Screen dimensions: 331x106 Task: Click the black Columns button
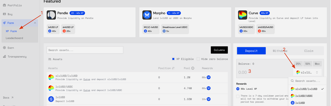coord(219,50)
